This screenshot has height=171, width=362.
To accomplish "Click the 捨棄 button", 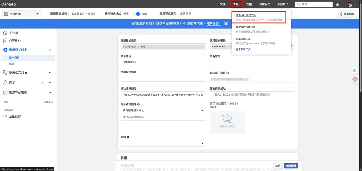I will [x=278, y=165].
